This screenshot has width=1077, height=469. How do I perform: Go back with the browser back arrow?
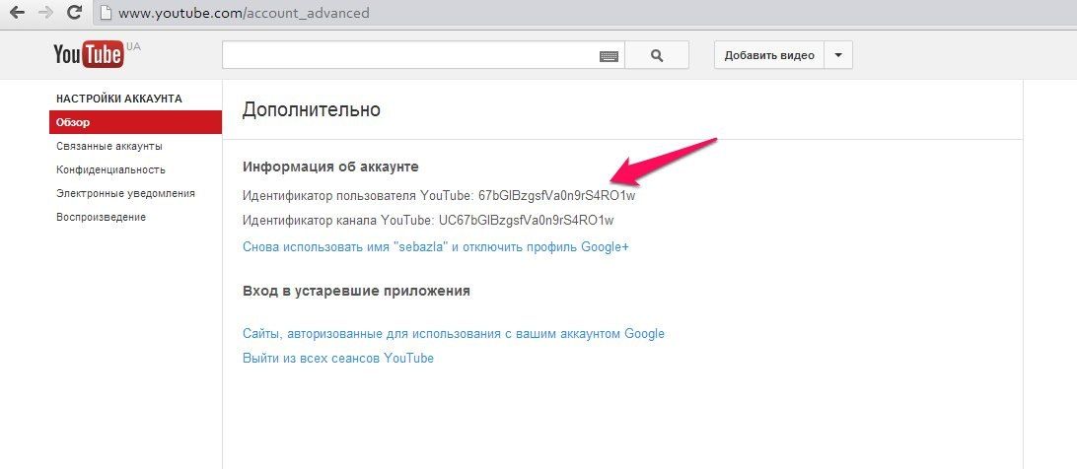click(18, 13)
